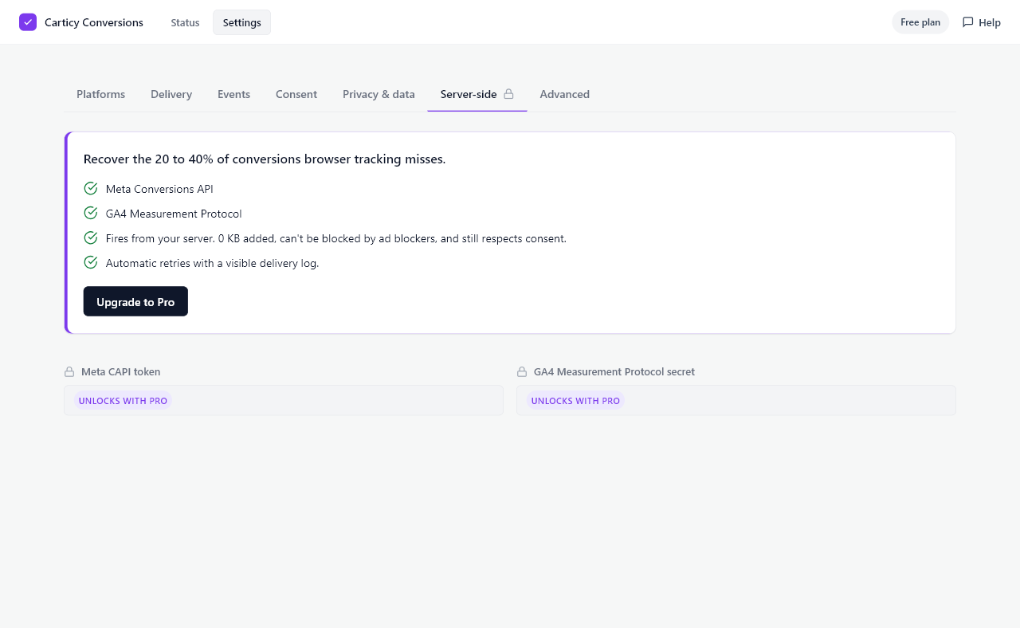Click the Upgrade to Pro button
1020x628 pixels.
(x=135, y=302)
